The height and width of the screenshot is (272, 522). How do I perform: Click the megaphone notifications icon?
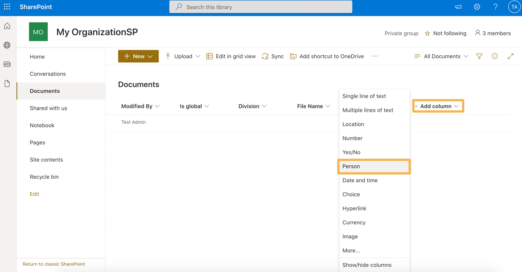click(x=458, y=7)
